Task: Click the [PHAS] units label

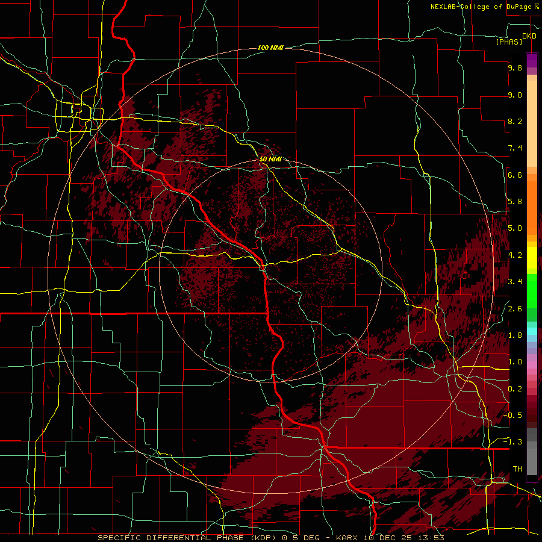Action: coord(509,42)
